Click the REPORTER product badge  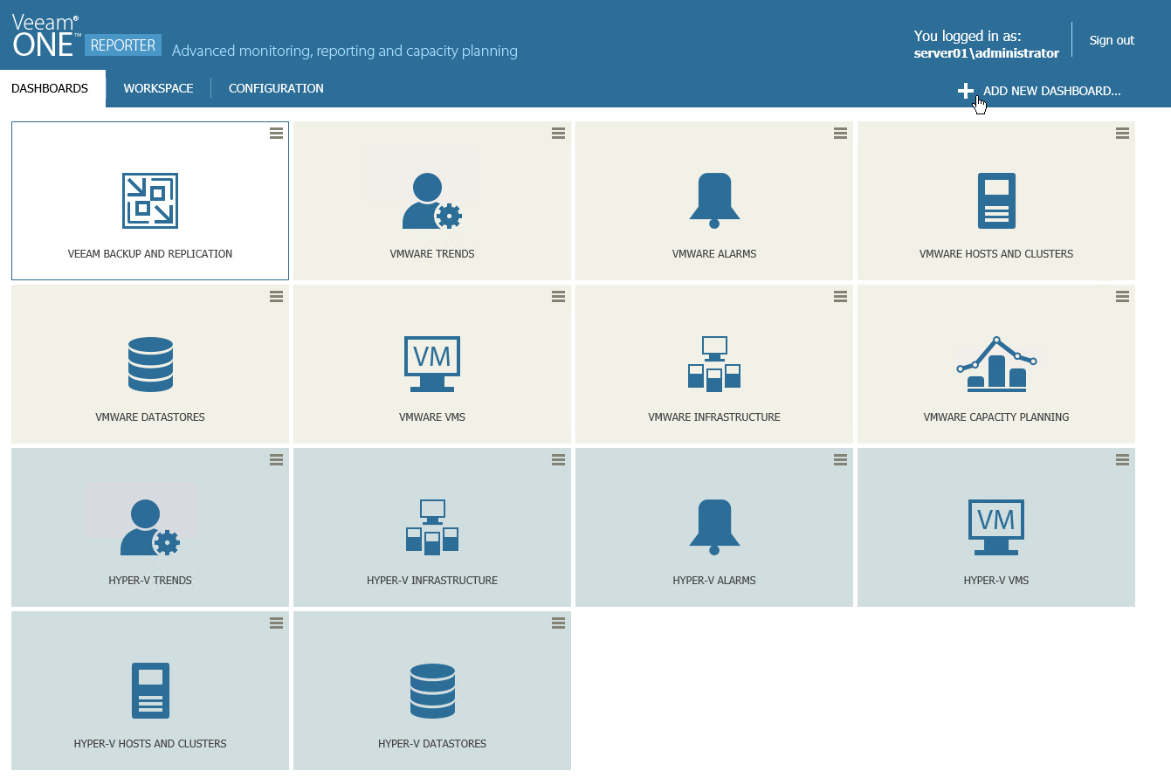(123, 45)
